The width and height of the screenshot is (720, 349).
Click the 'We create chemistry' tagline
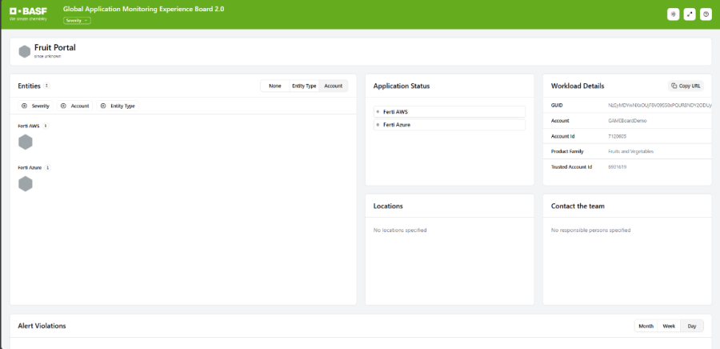point(29,19)
